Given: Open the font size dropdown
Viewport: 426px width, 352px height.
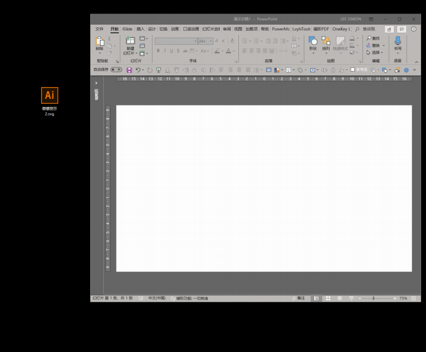Looking at the screenshot, I should pos(211,41).
